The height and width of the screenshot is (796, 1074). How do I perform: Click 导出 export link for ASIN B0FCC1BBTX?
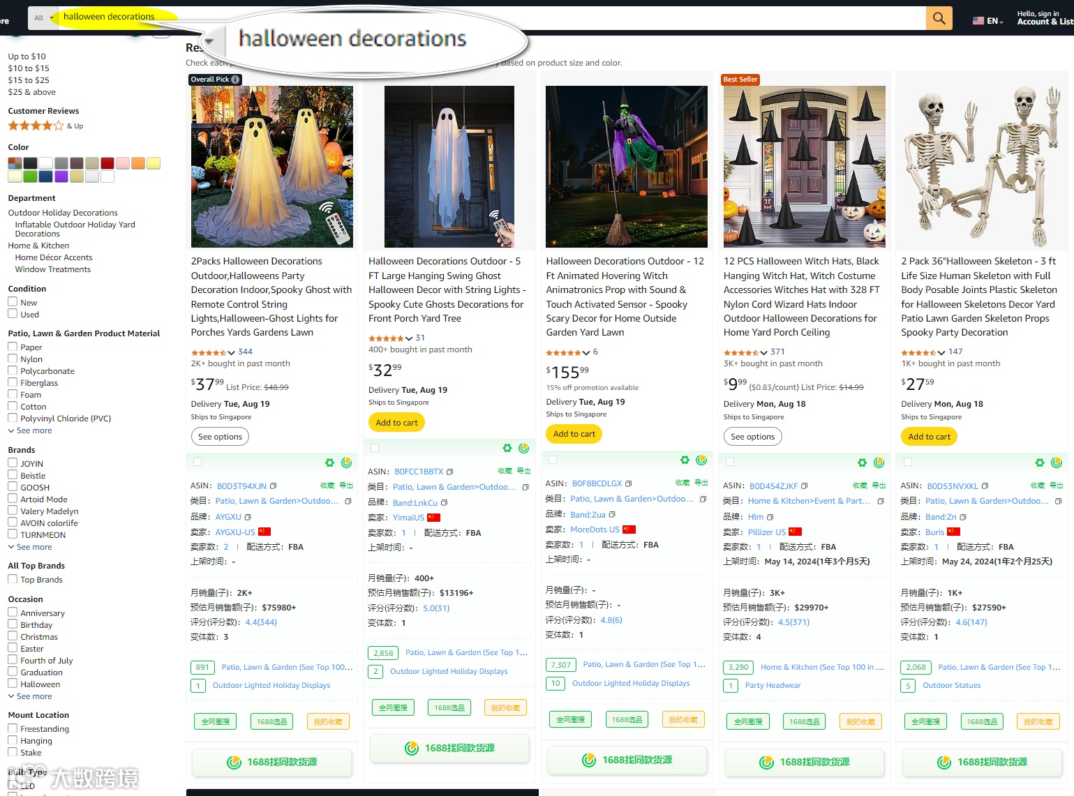pyautogui.click(x=524, y=471)
